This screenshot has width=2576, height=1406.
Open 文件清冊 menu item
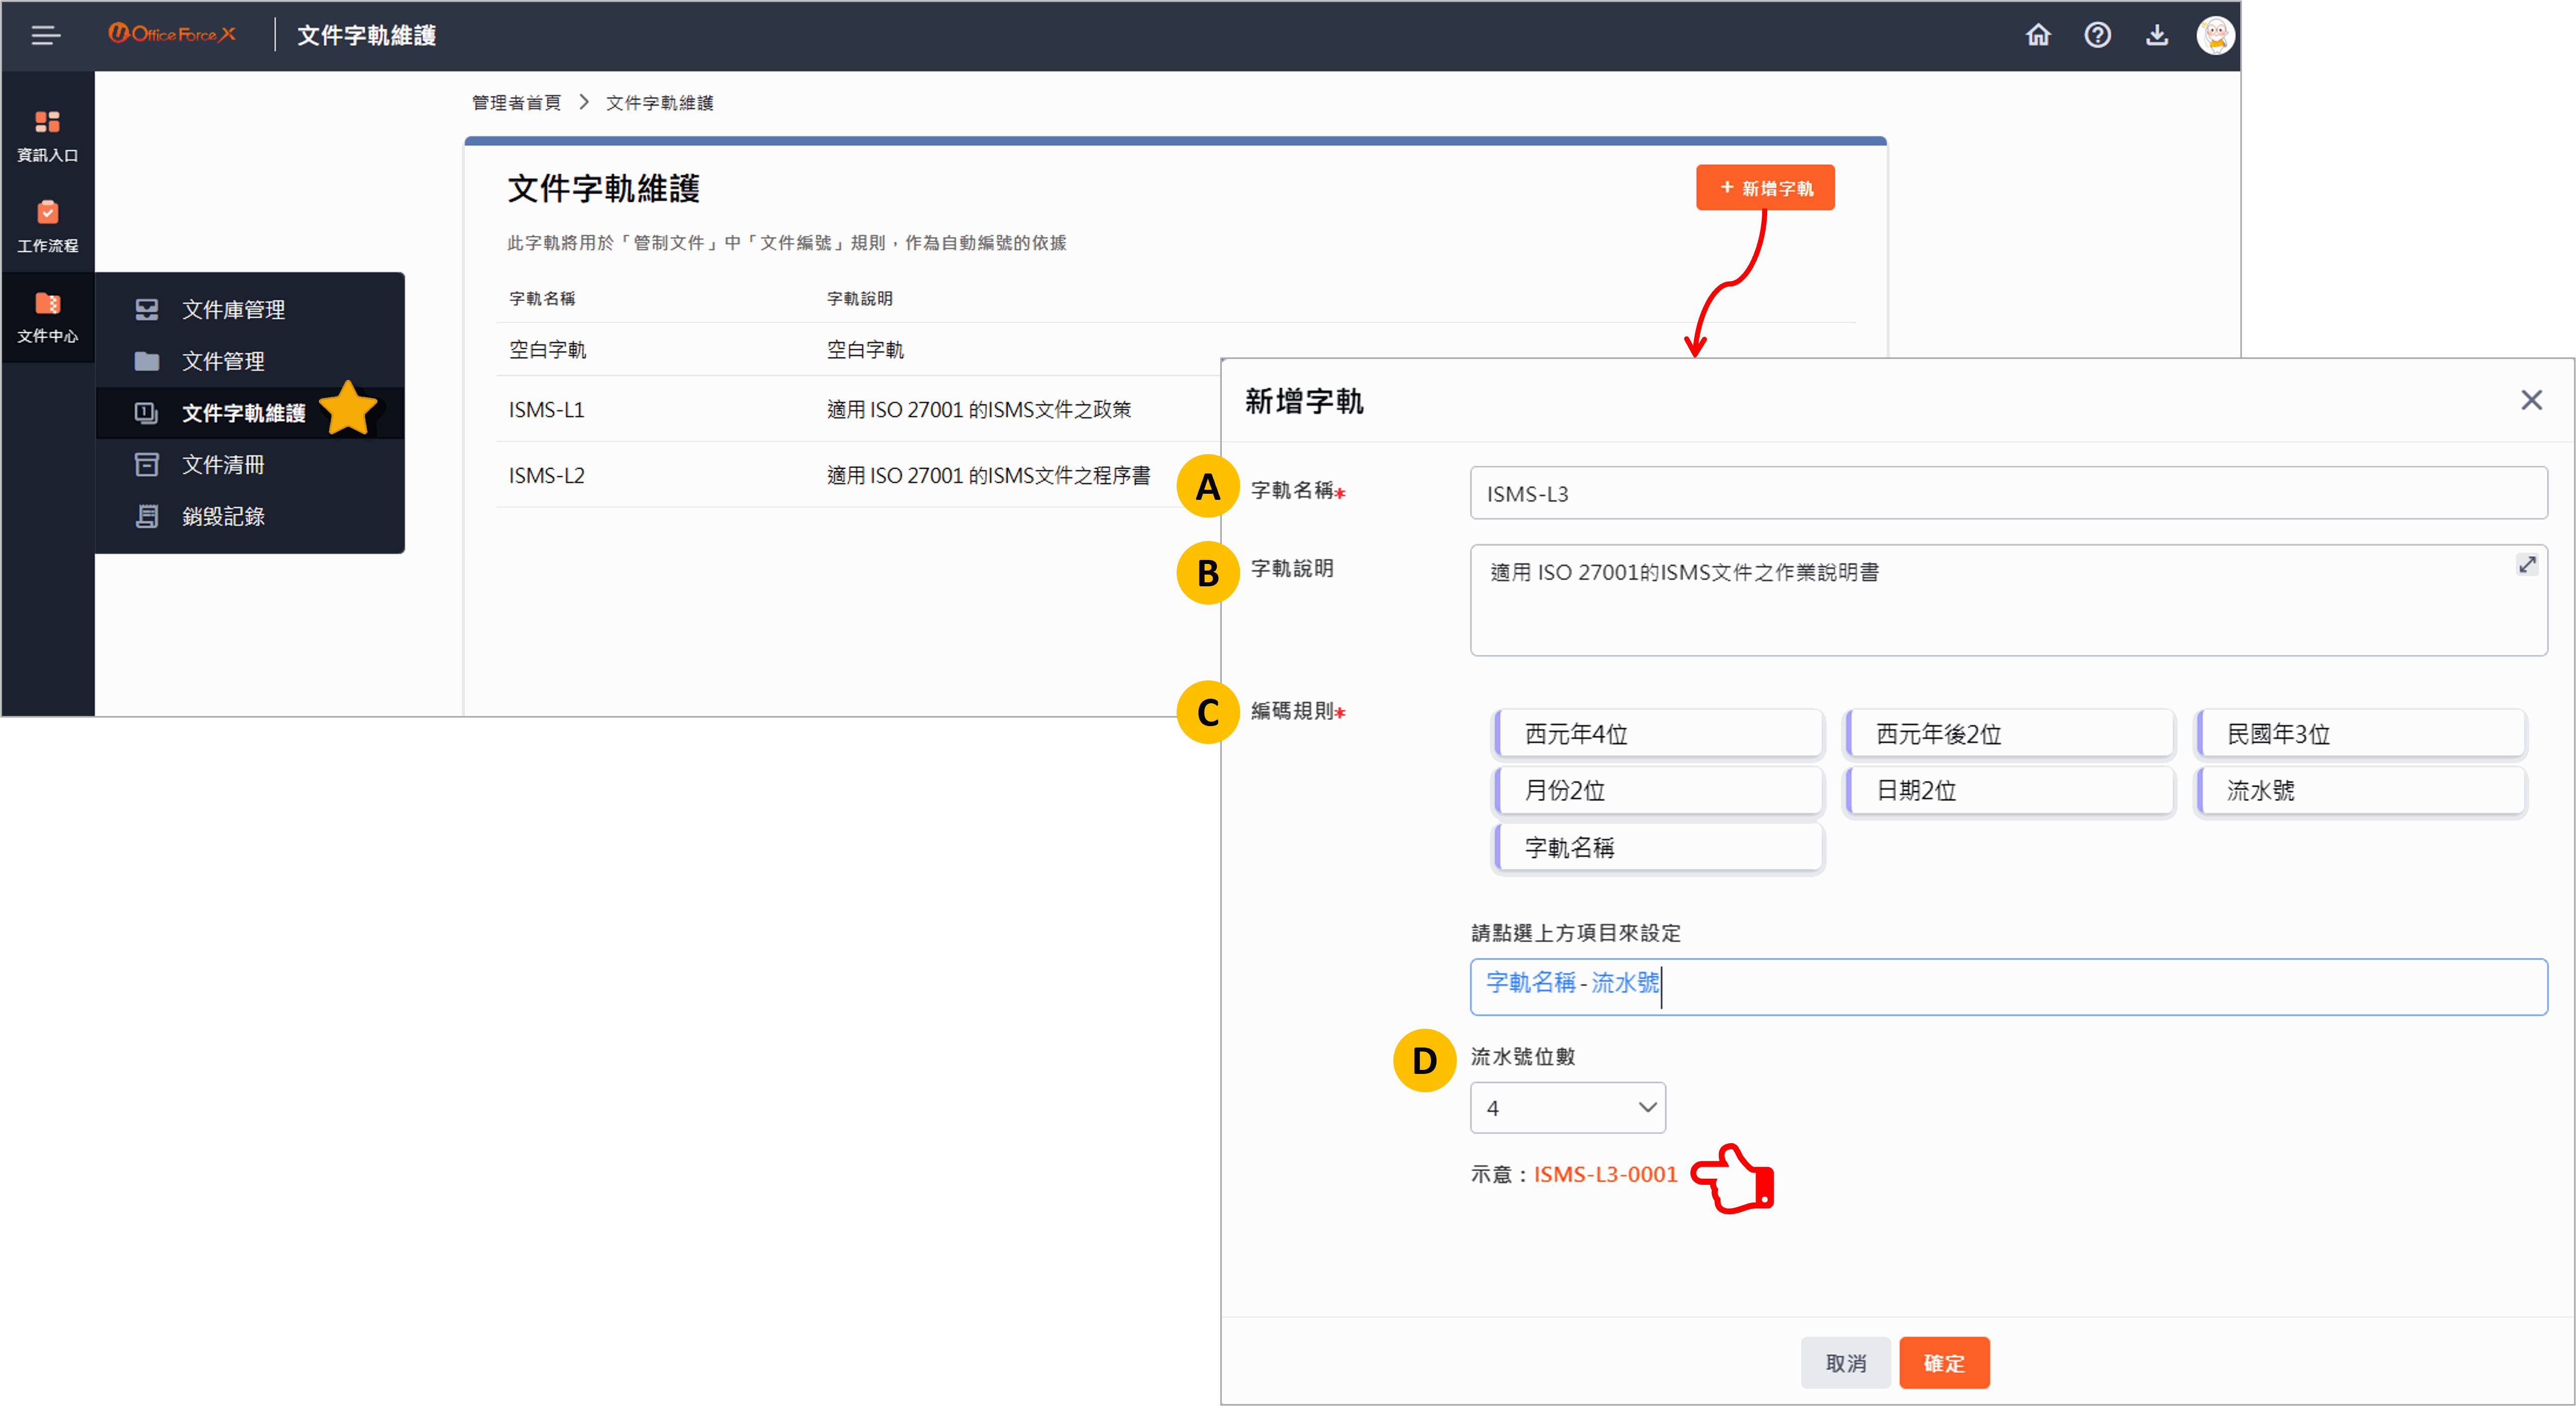coord(223,465)
